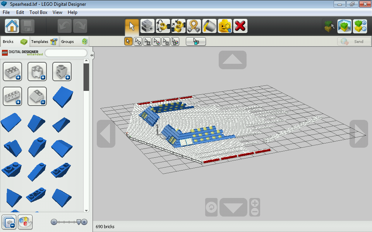Choose the Color selection sub-tool
Screen dimensions: 372x232
coord(156,41)
